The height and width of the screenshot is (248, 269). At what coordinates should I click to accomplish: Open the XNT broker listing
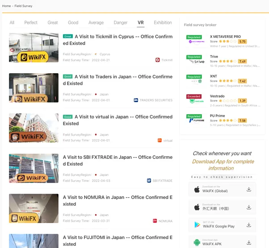click(223, 81)
